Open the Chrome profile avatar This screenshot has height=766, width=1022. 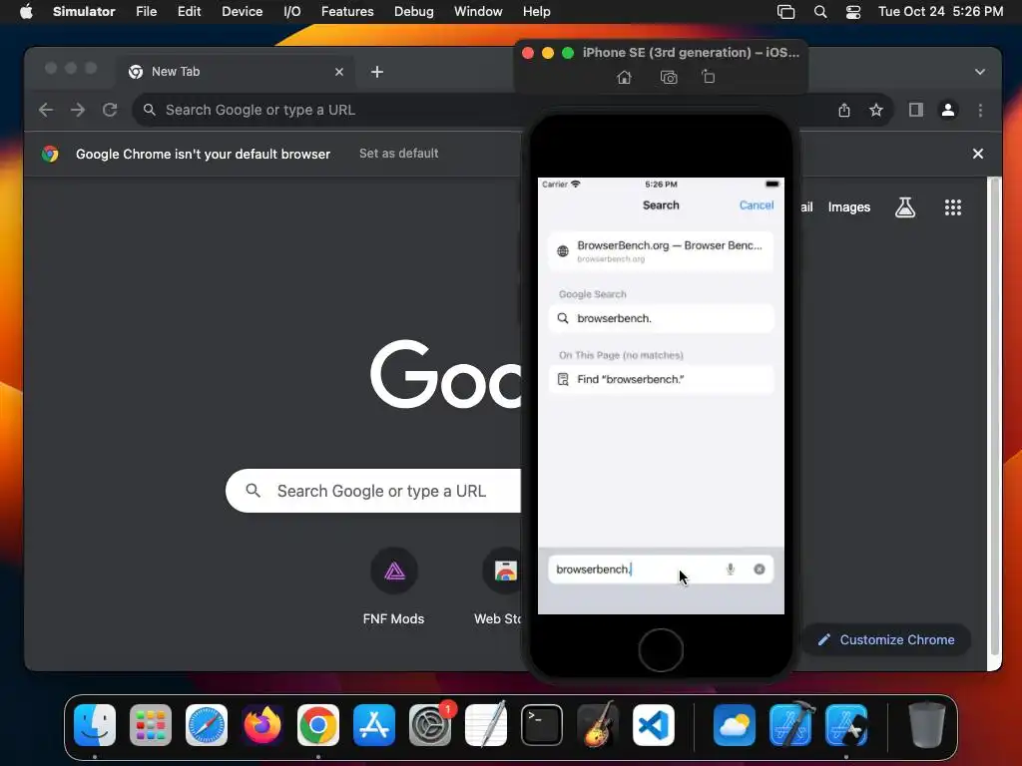pyautogui.click(x=948, y=110)
